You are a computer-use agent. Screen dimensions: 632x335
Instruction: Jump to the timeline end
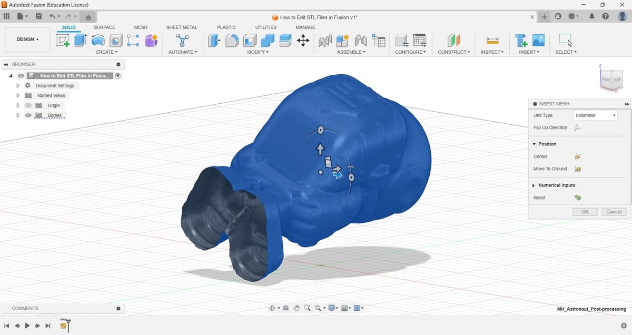[48, 326]
